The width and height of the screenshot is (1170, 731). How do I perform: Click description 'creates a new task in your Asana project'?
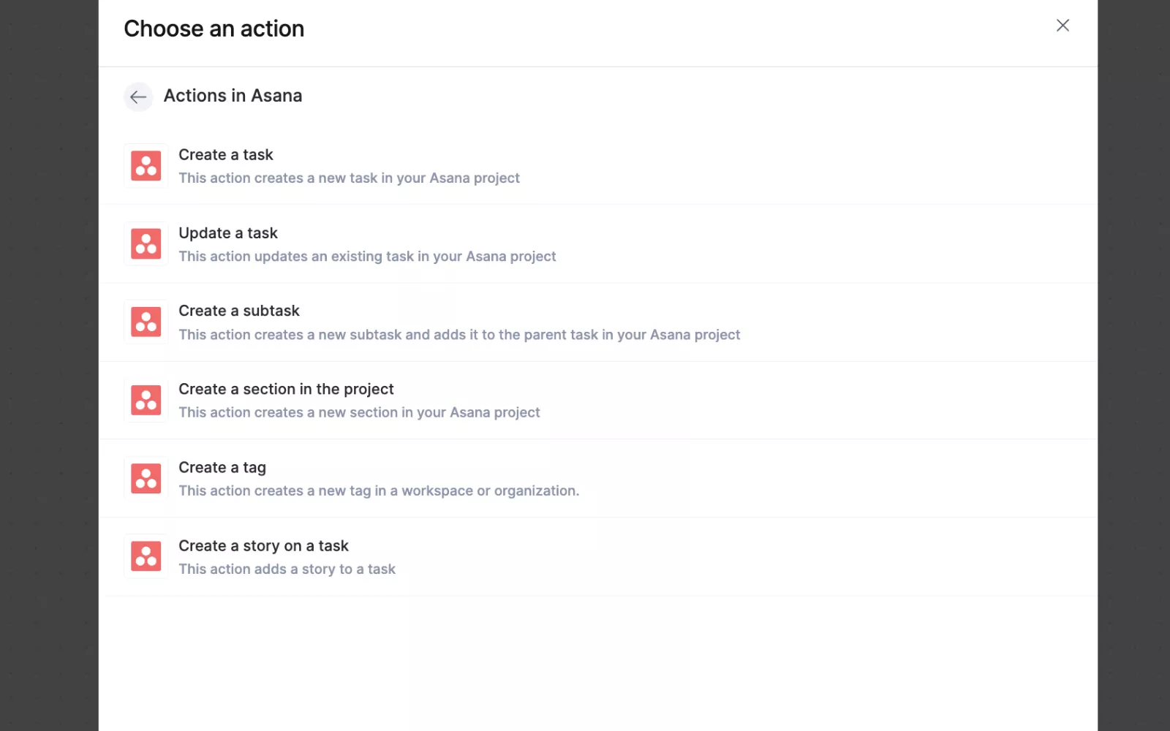click(x=349, y=178)
